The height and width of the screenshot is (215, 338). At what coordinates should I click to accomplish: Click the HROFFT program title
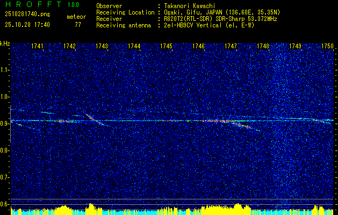[x=33, y=4]
